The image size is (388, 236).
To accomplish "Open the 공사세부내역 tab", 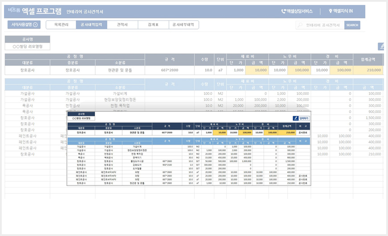I will click(183, 25).
